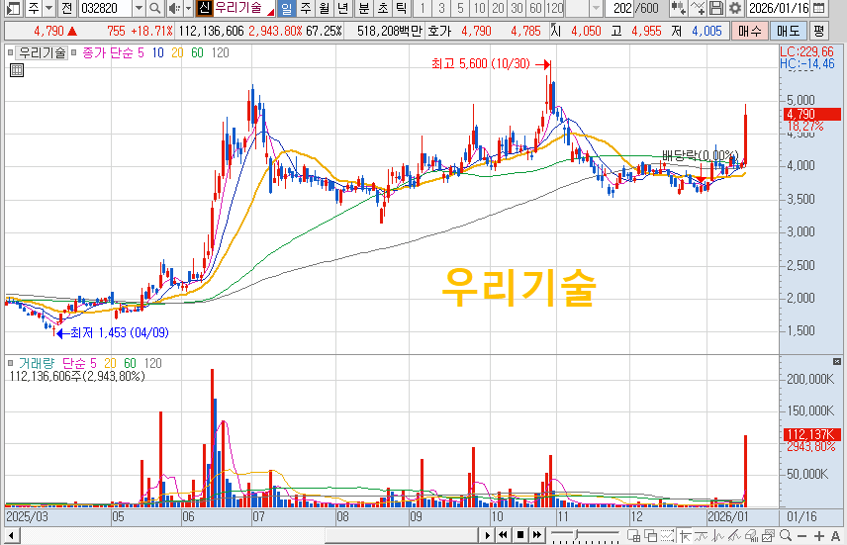Select the 120 interval button
Screen dimensions: 847x545
[x=555, y=8]
